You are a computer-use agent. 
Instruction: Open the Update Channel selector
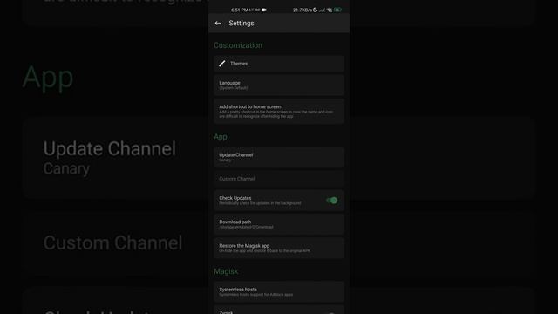279,157
